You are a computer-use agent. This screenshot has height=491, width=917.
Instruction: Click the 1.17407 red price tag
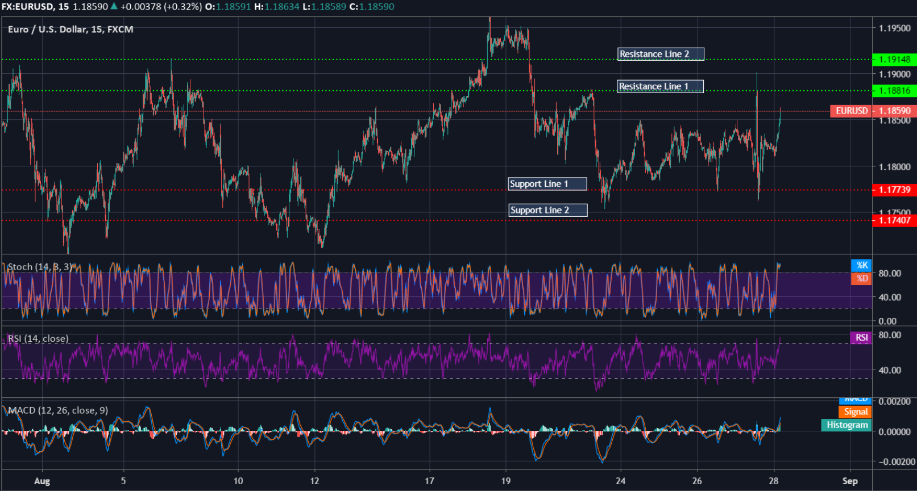tap(894, 220)
